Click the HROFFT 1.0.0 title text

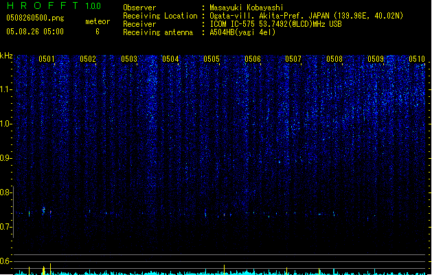point(54,5)
